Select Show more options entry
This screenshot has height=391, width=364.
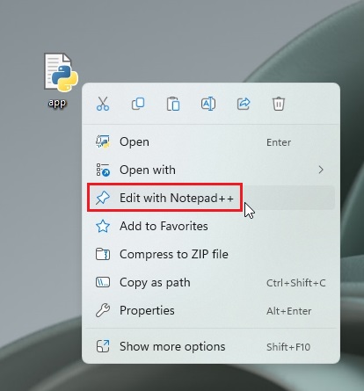click(211, 346)
